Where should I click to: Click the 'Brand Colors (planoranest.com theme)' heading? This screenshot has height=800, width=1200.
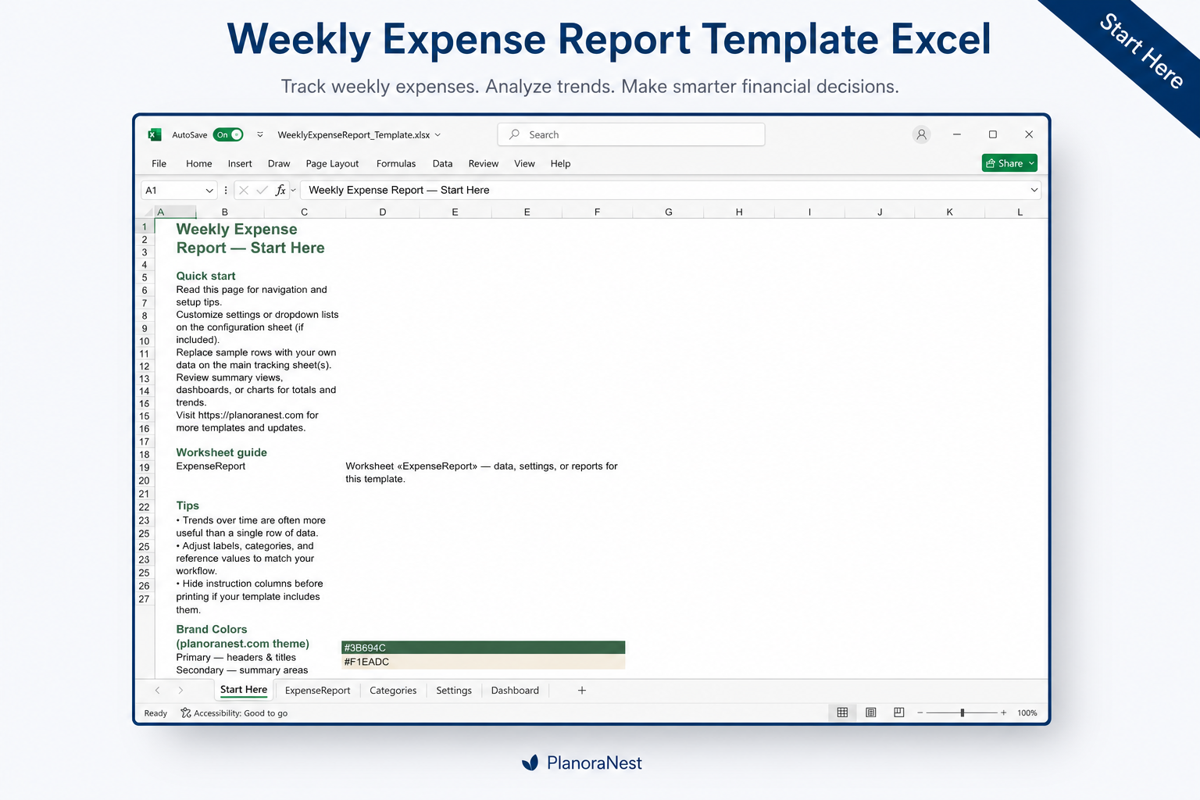pyautogui.click(x=242, y=636)
